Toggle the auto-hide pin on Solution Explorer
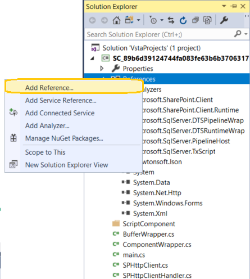The height and width of the screenshot is (279, 250). [234, 6]
